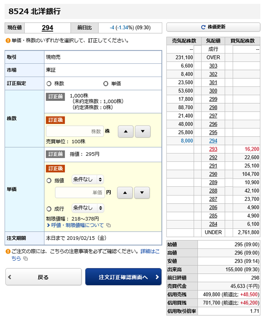Click current price 294 link
This screenshot has height=321, width=280.
pyautogui.click(x=47, y=28)
